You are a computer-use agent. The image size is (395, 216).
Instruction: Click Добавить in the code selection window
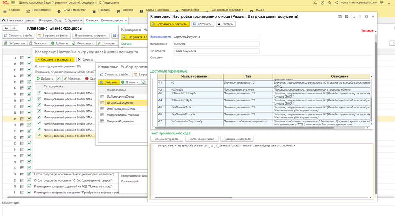[x=130, y=82]
